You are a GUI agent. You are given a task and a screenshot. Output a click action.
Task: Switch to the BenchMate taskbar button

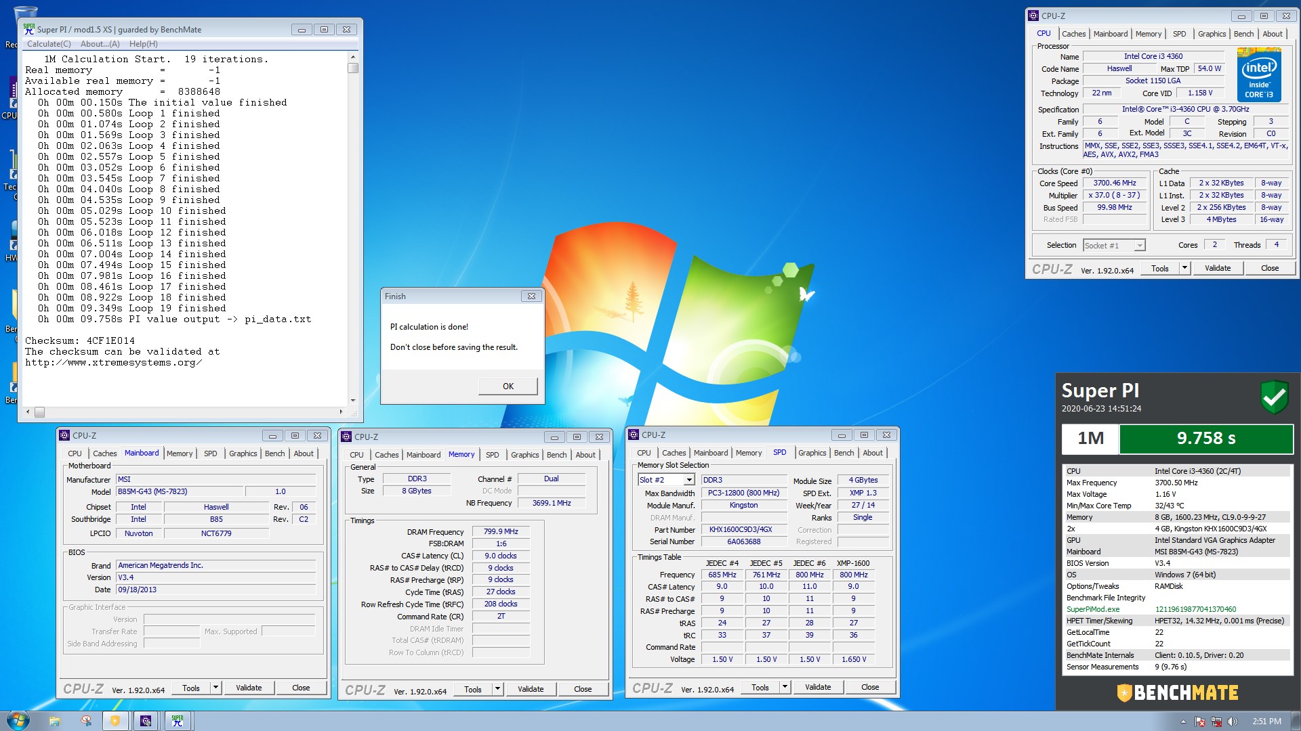(115, 721)
